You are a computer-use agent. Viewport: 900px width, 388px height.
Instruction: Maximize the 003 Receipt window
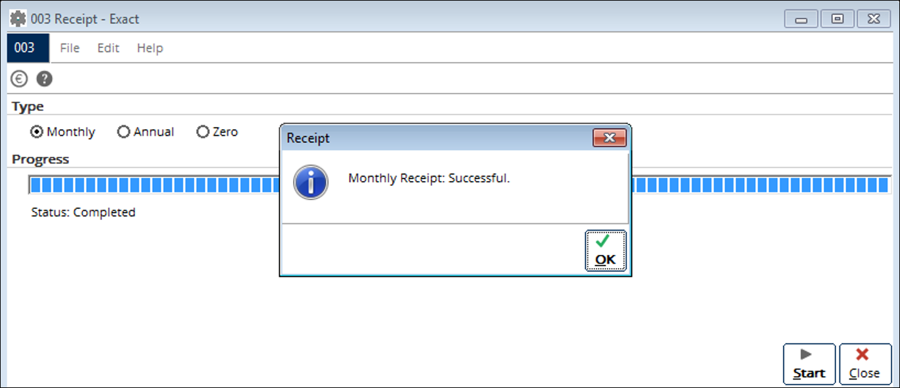pyautogui.click(x=837, y=19)
